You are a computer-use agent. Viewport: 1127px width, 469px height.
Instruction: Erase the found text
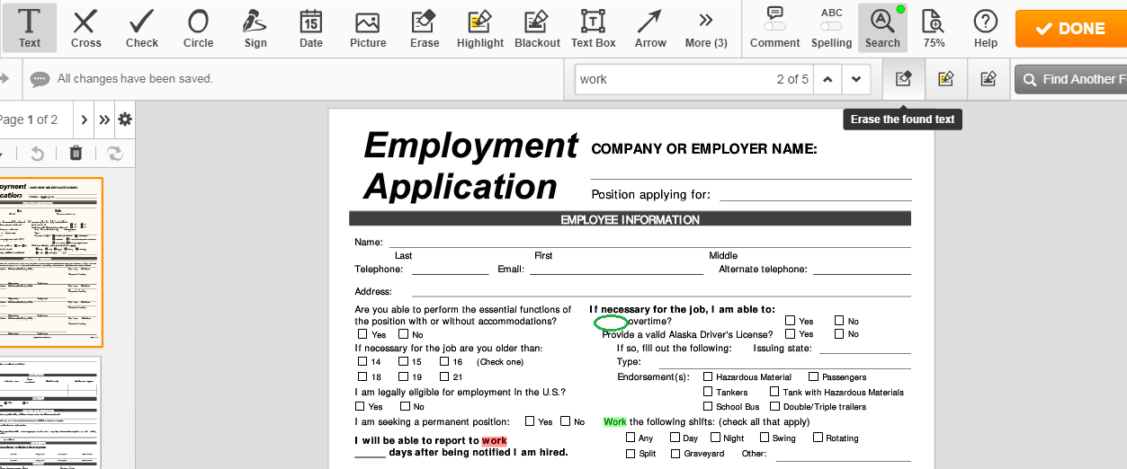point(904,79)
